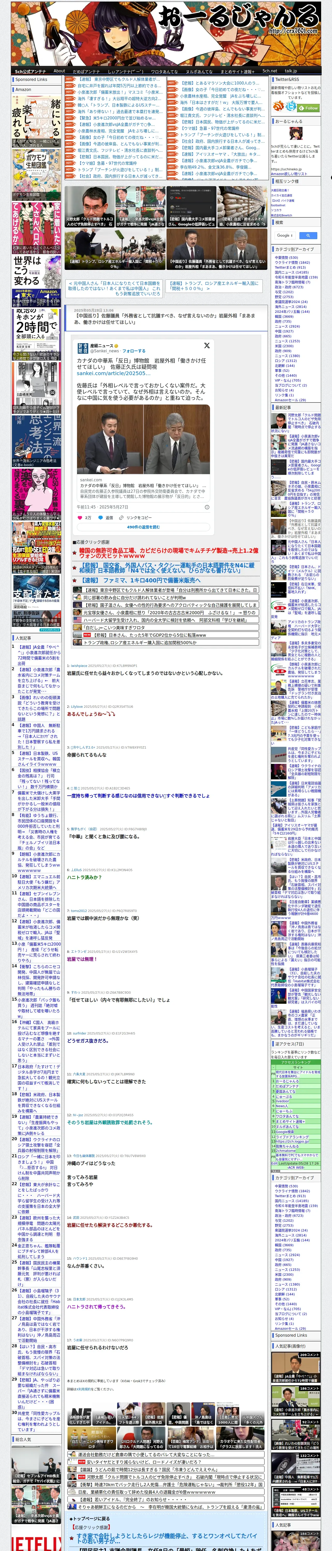This screenshot has width=332, height=1551.
Task: Click the green Follow button
Action: [x=308, y=108]
